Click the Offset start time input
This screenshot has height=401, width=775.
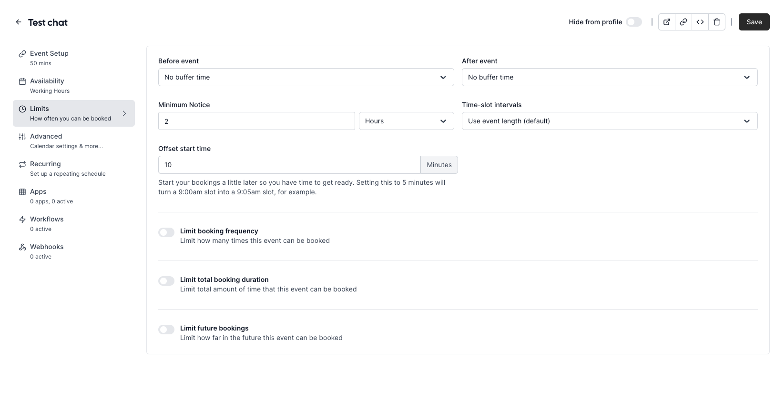pos(289,165)
